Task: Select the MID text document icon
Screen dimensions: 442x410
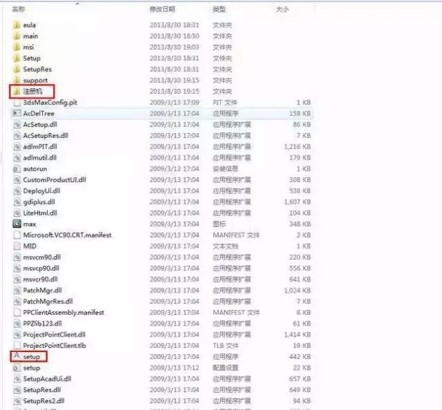Action: pos(17,246)
